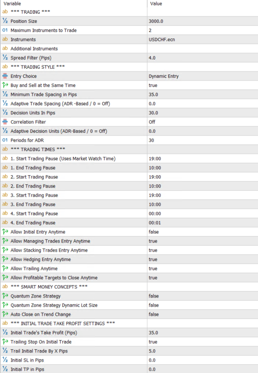Screen dimensions: 258x373
Task: Click the fraction icon beside Initial Trade's Take Profit (Pips)
Action: pos(5,333)
